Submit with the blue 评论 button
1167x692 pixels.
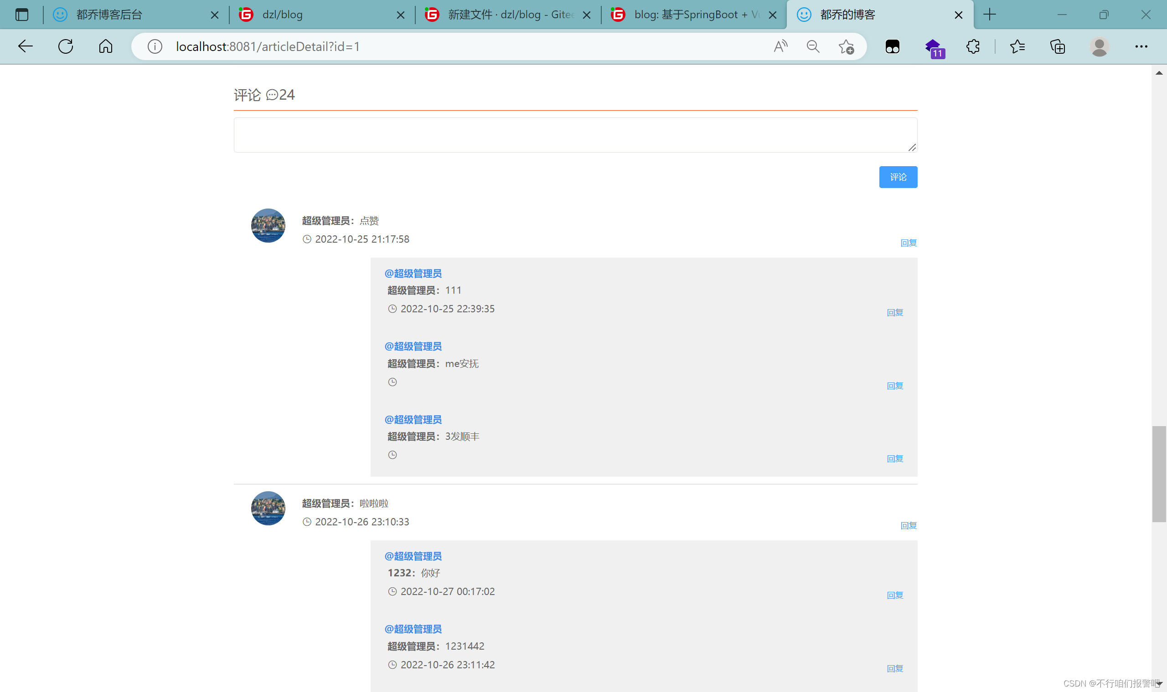point(898,177)
